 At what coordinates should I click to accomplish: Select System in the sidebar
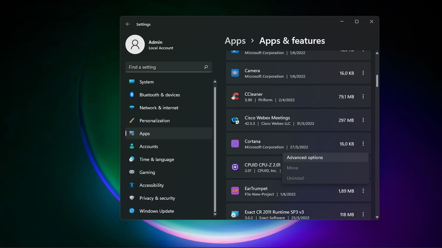146,82
